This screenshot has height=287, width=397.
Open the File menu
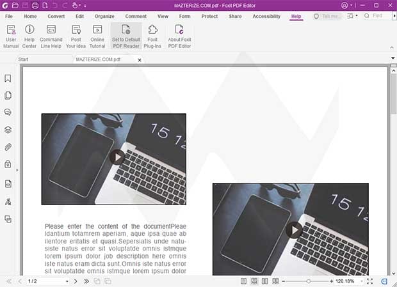point(9,16)
